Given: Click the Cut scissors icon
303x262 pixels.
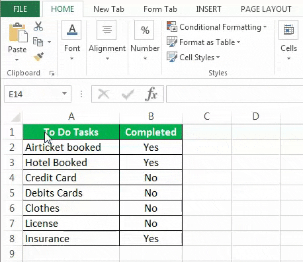Looking at the screenshot, I should (x=38, y=26).
